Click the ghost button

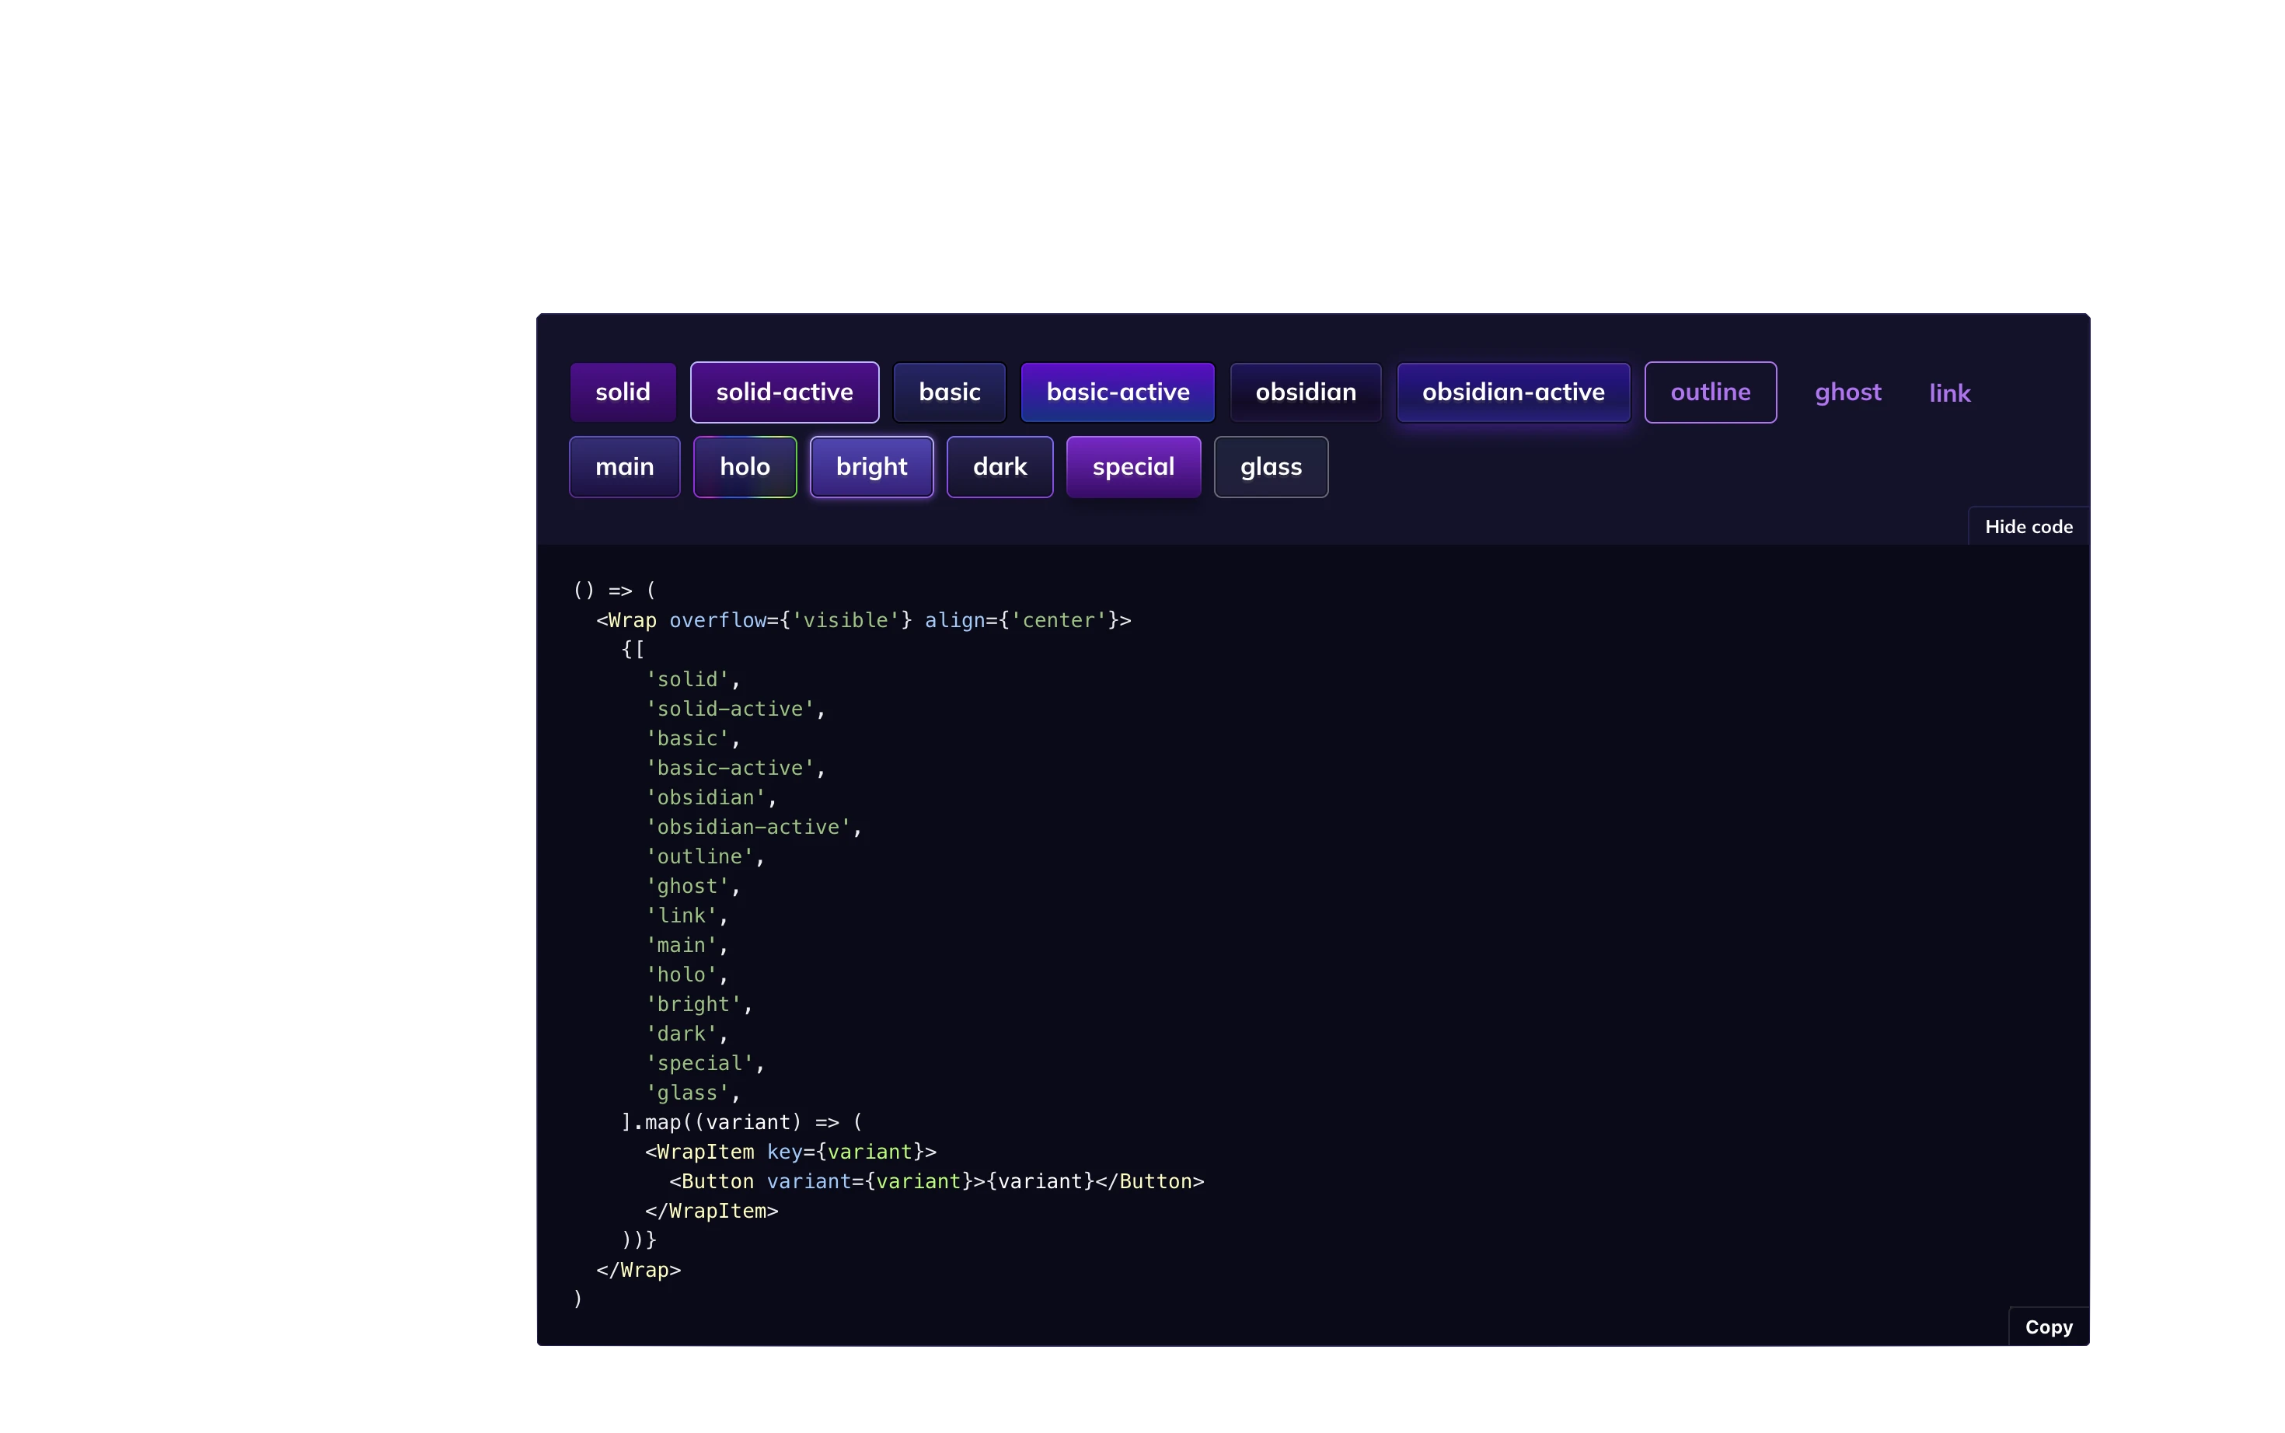point(1847,392)
